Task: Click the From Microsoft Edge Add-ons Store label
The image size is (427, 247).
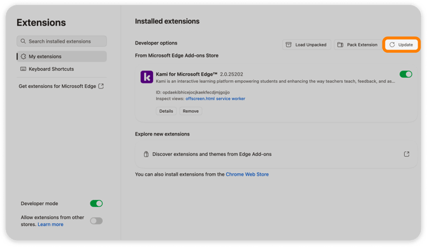Action: pos(177,55)
